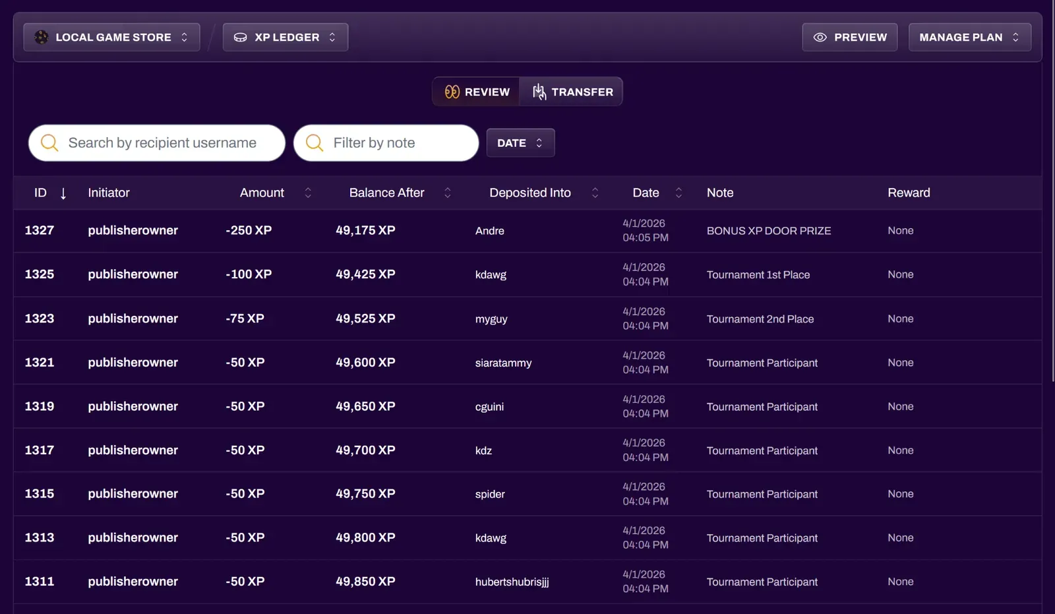Click the Transfer hand icon
This screenshot has height=614, width=1055.
[x=539, y=92]
